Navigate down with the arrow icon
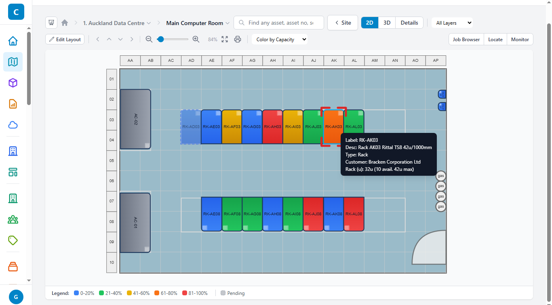Screen dimensions: 552x305 tap(120, 39)
